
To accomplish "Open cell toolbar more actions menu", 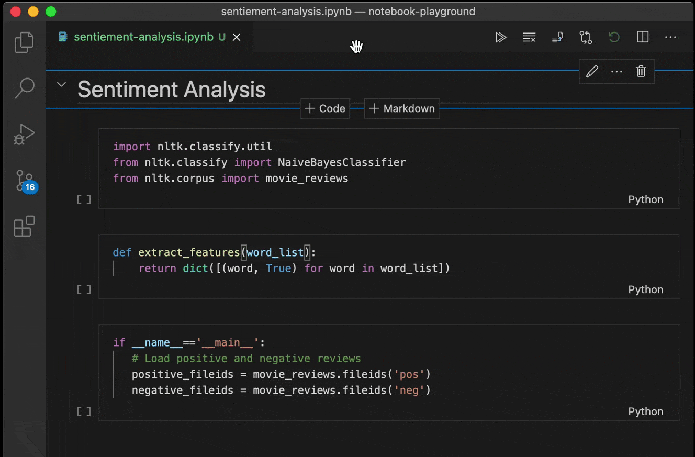I will (616, 72).
